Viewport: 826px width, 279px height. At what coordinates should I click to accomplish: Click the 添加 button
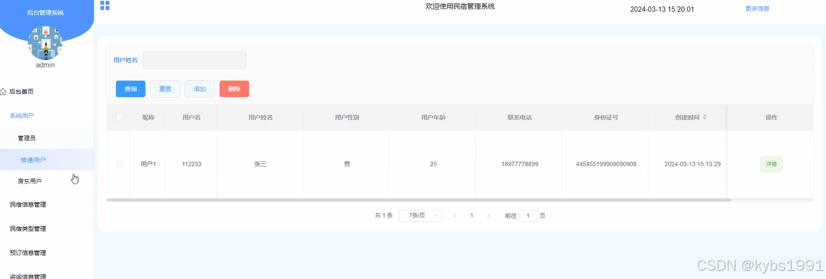[200, 89]
